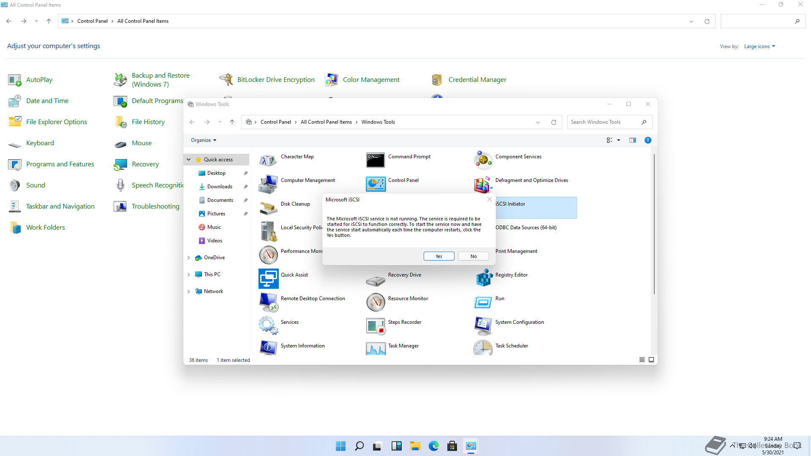Open Computer Management icon
This screenshot has width=811, height=456.
pos(268,184)
